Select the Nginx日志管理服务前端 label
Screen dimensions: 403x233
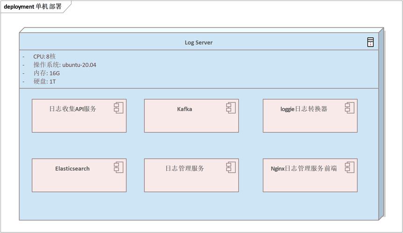point(304,169)
